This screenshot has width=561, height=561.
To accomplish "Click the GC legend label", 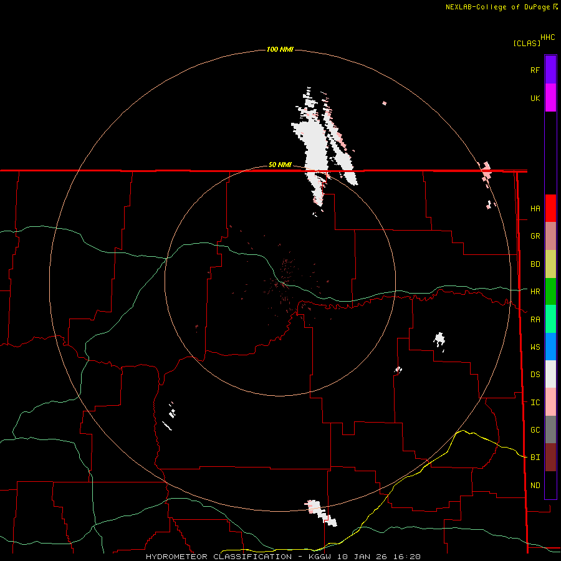I will [x=535, y=430].
